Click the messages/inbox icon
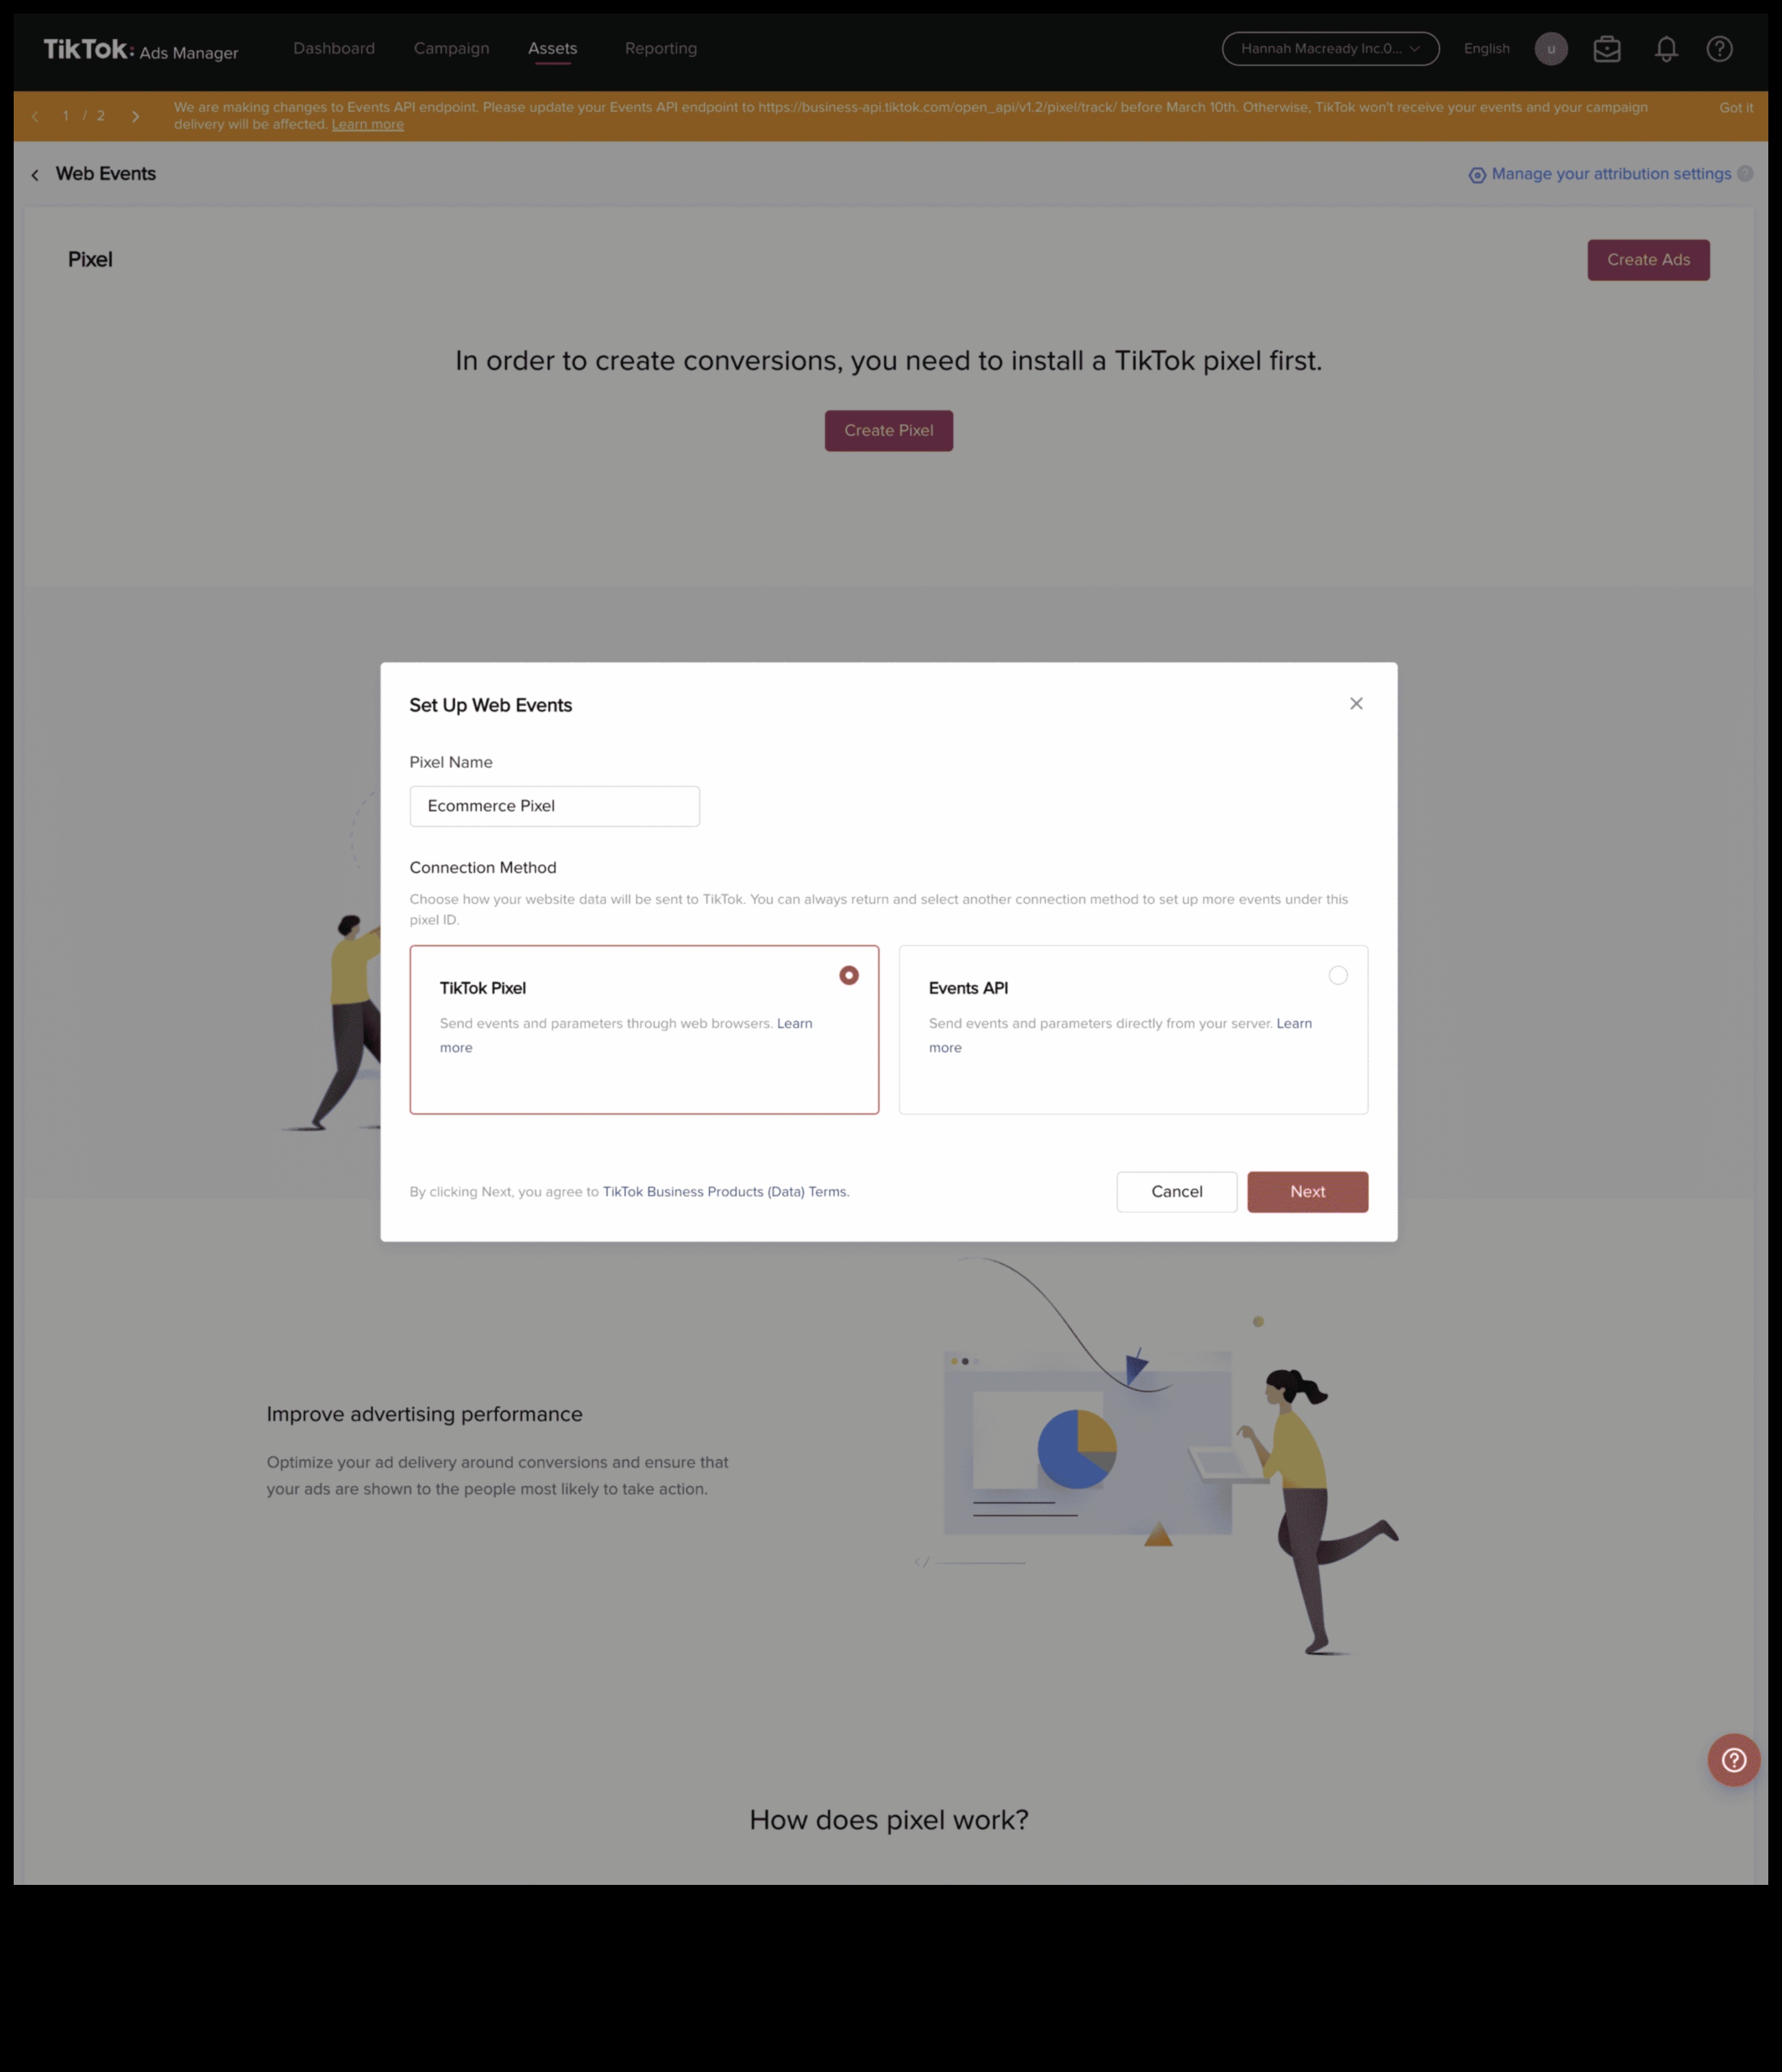This screenshot has width=1782, height=2072. [x=1607, y=47]
